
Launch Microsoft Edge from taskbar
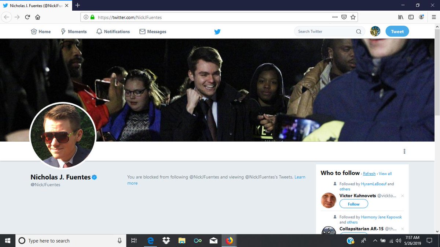click(150, 240)
